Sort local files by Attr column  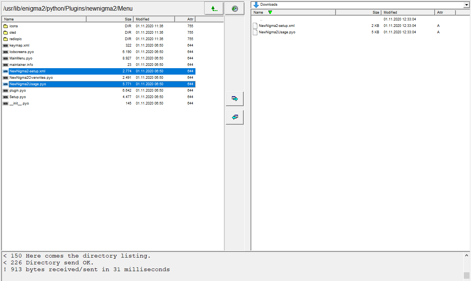[444, 12]
